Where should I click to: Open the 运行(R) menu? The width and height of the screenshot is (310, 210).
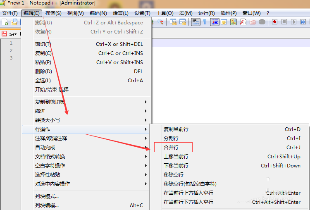[x=206, y=13]
